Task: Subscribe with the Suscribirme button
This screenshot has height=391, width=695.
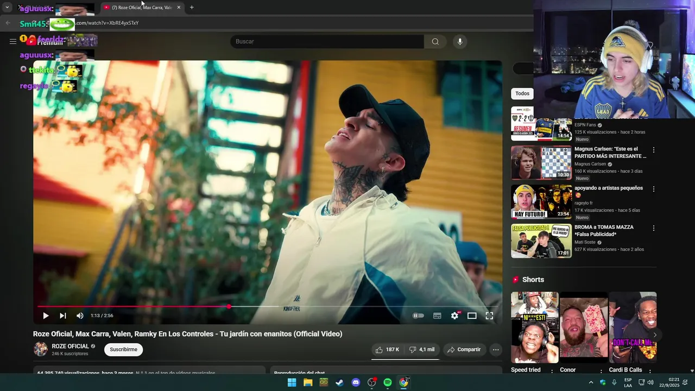Action: coord(123,350)
